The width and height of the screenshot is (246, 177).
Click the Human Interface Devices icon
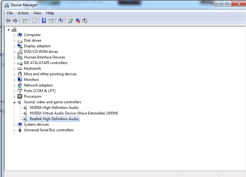tap(20, 57)
